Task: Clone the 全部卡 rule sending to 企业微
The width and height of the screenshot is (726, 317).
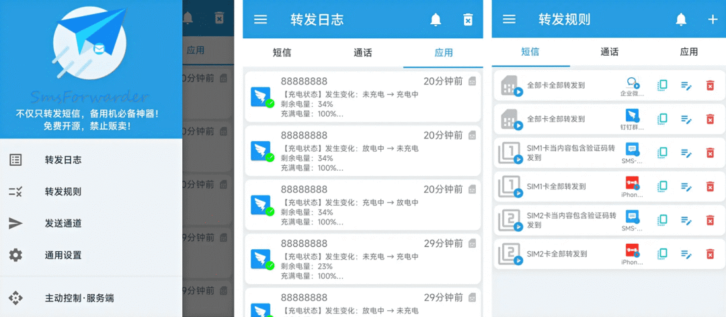Action: tap(663, 85)
